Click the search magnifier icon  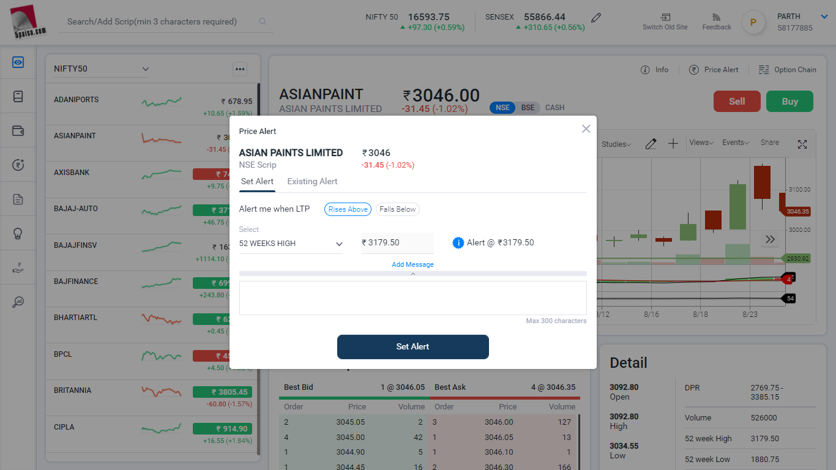(263, 21)
